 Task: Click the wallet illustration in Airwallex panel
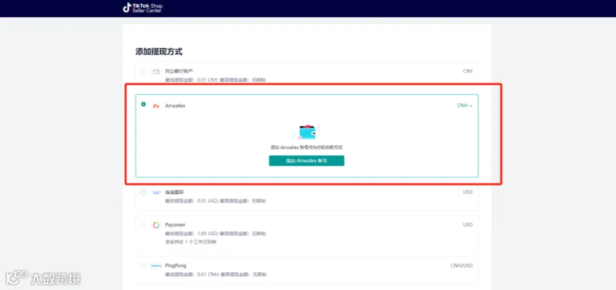point(307,132)
